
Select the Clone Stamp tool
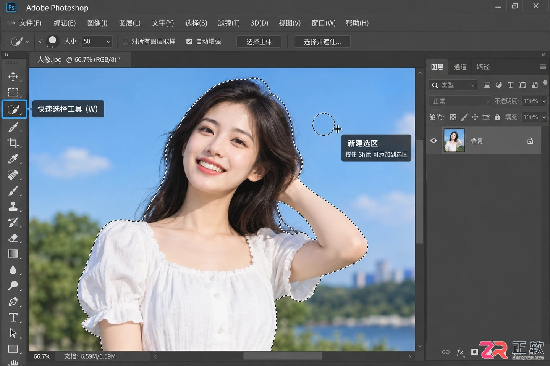pyautogui.click(x=13, y=206)
